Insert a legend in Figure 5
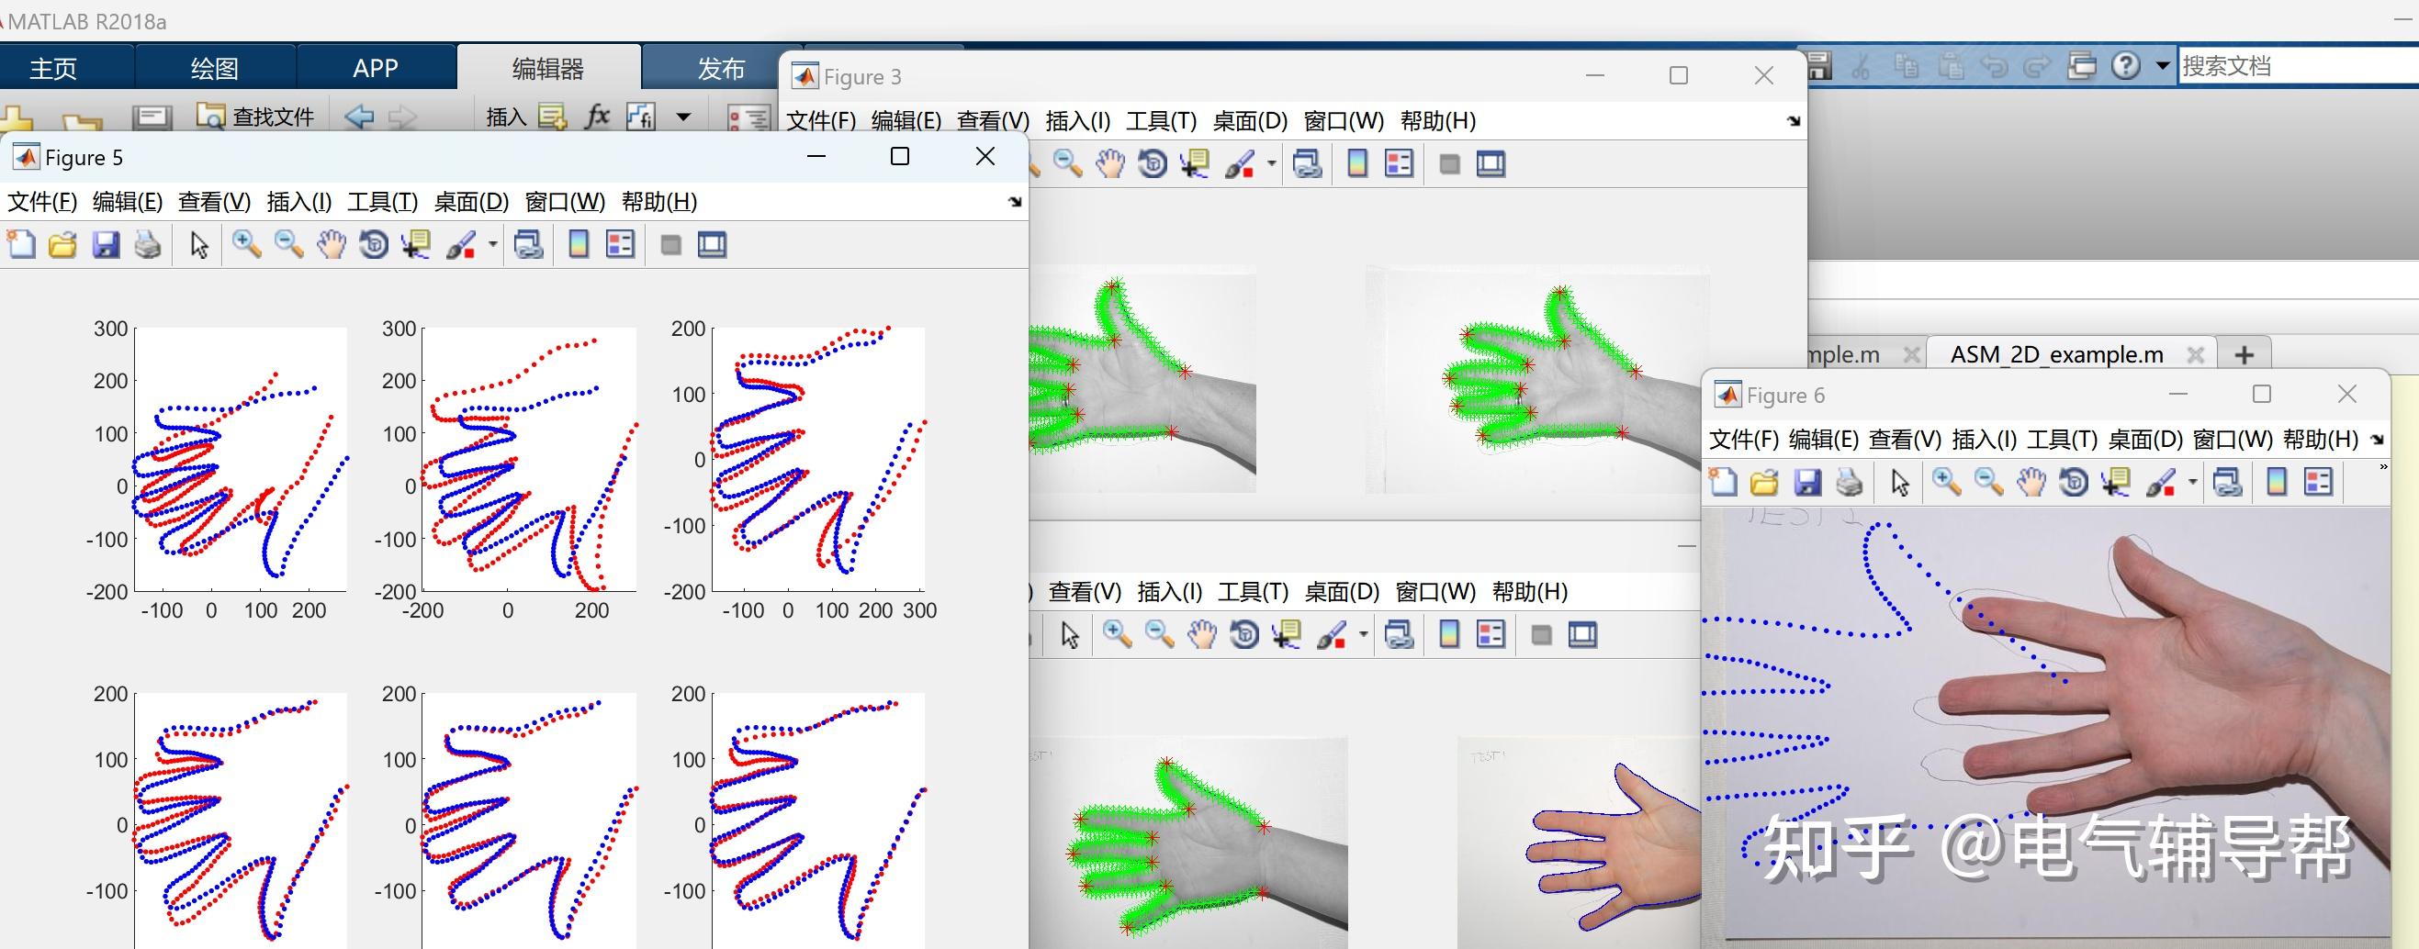Viewport: 2419px width, 949px height. tap(620, 244)
